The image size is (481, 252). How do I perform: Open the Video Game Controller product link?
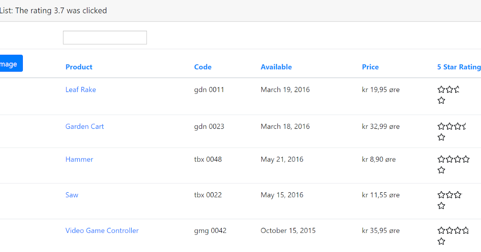(102, 230)
